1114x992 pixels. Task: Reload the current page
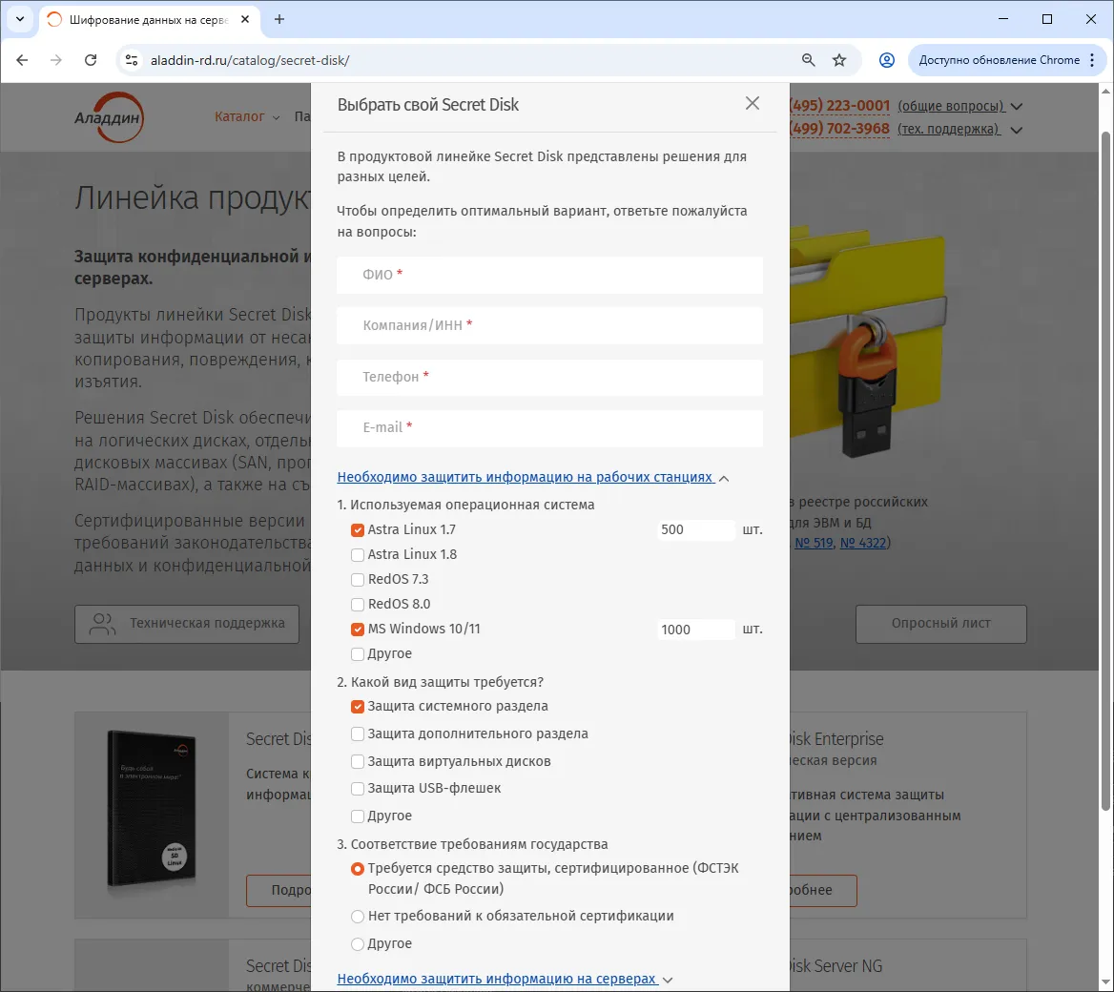click(91, 60)
